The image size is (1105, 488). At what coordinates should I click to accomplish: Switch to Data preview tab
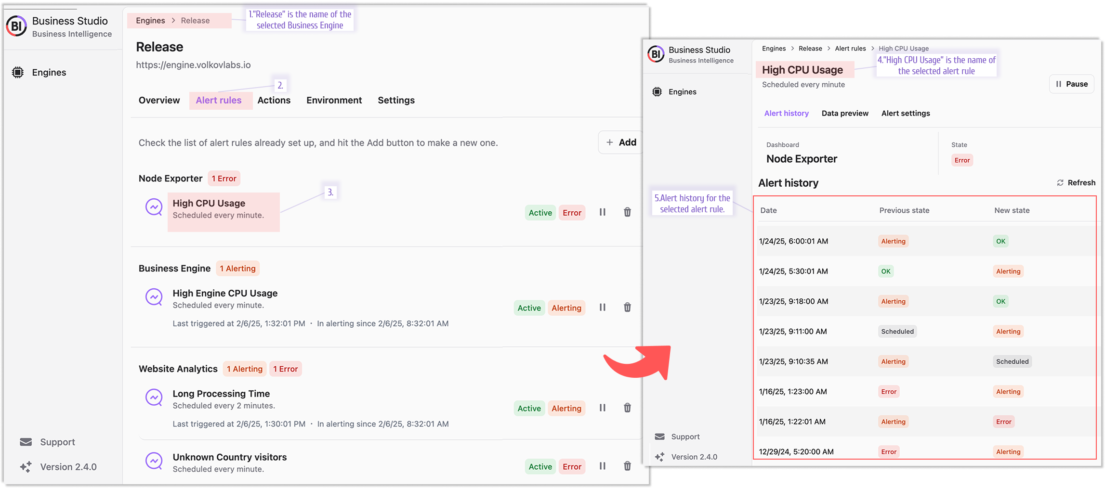click(x=845, y=113)
